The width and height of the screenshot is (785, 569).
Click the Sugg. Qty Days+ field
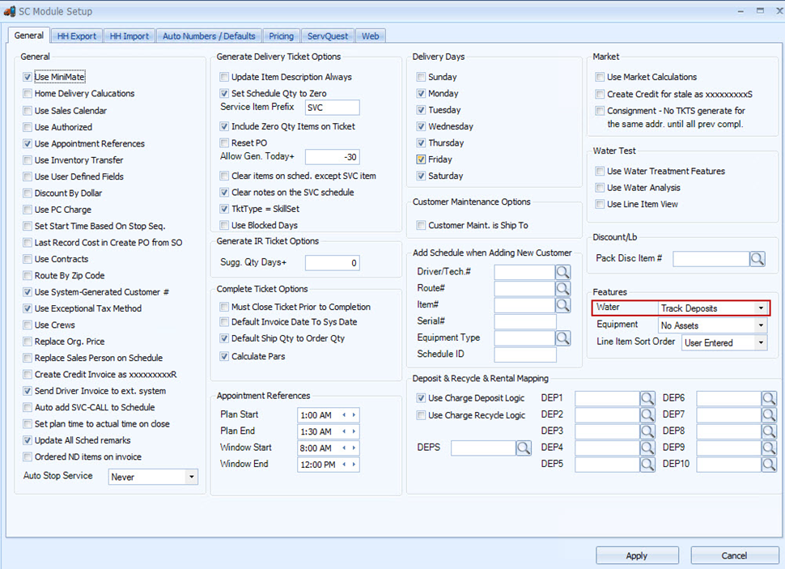[332, 263]
